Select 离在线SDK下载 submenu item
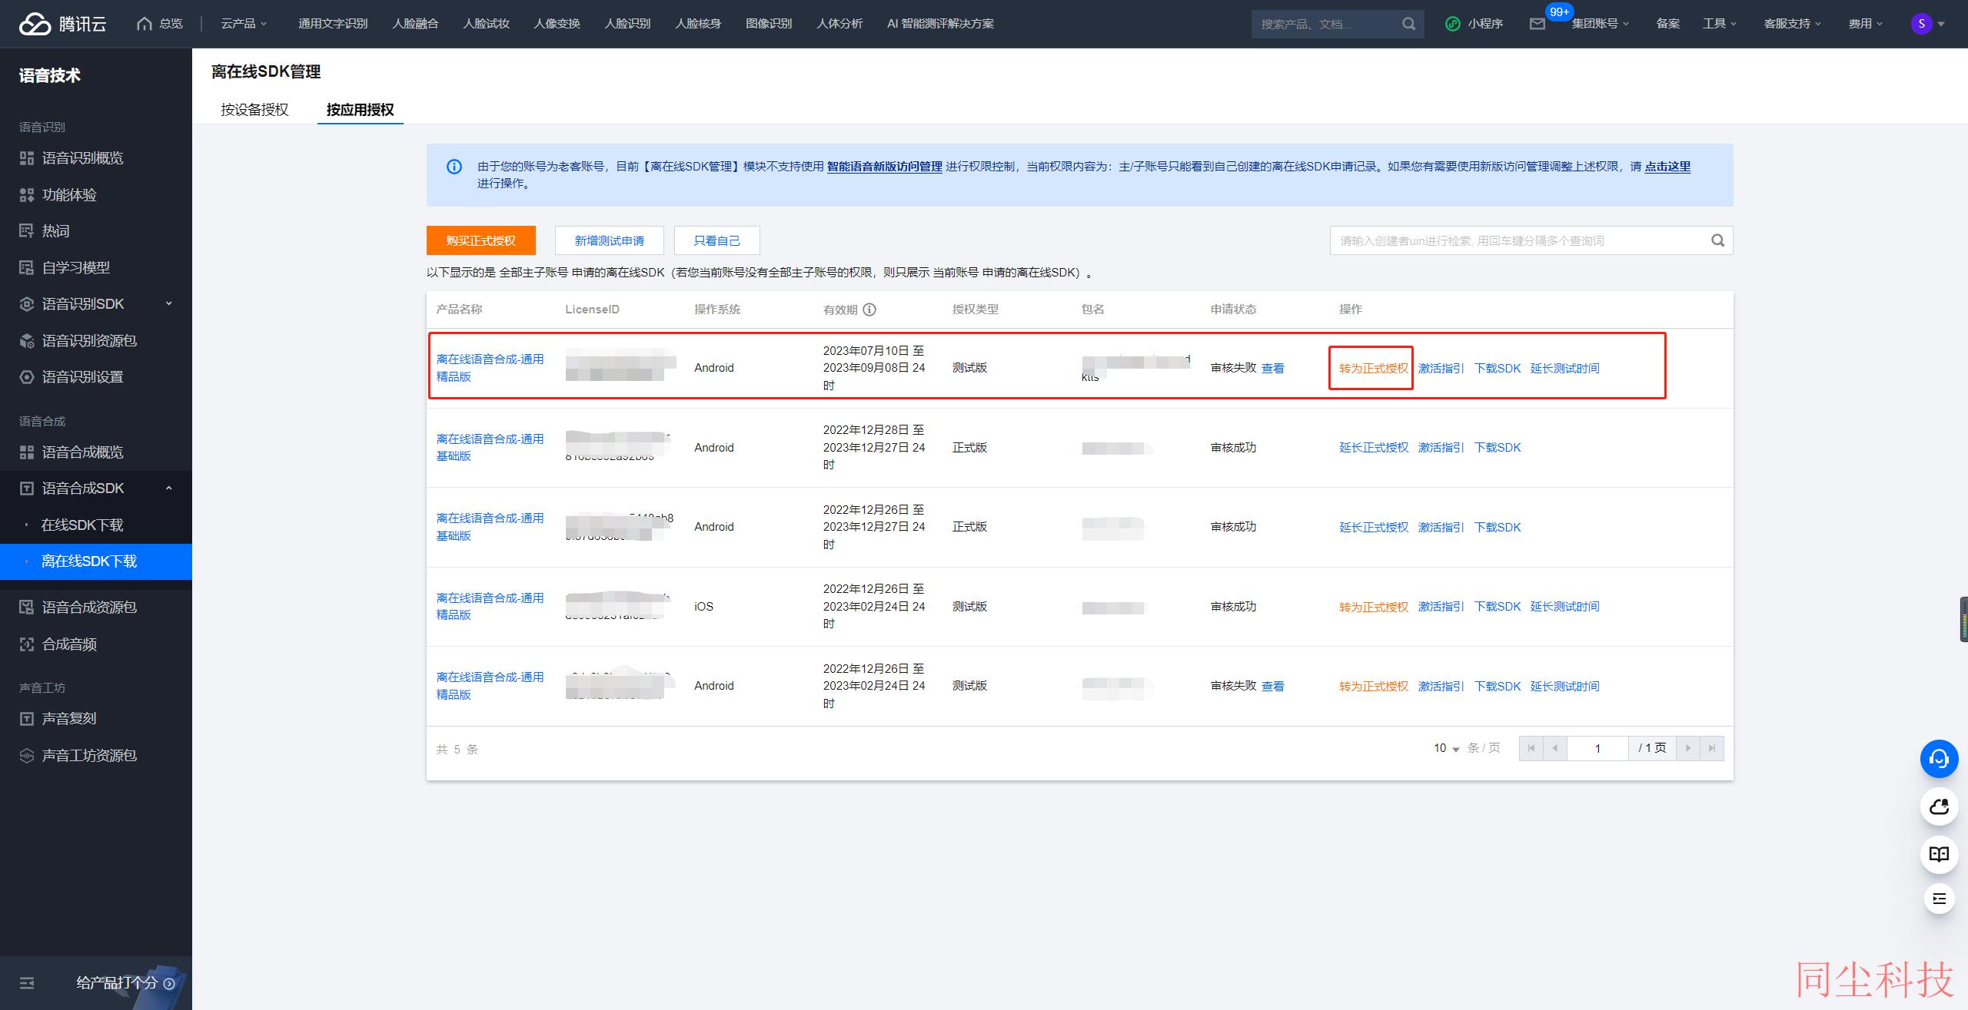Screen dimensions: 1968x1010 coord(96,561)
